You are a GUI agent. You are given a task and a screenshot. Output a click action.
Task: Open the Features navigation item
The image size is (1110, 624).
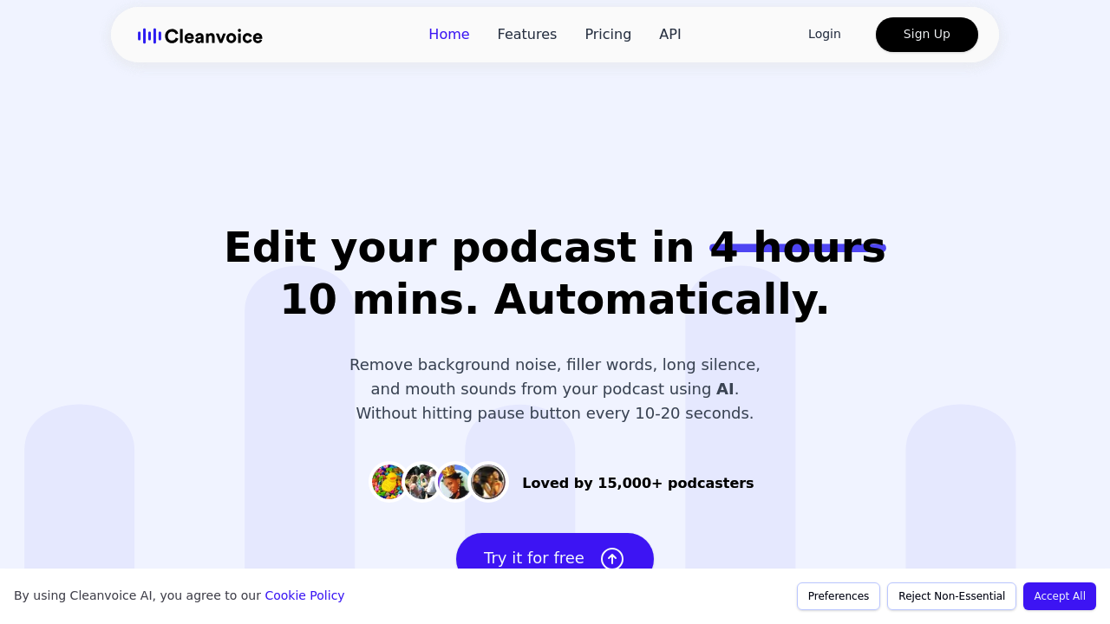coord(526,34)
